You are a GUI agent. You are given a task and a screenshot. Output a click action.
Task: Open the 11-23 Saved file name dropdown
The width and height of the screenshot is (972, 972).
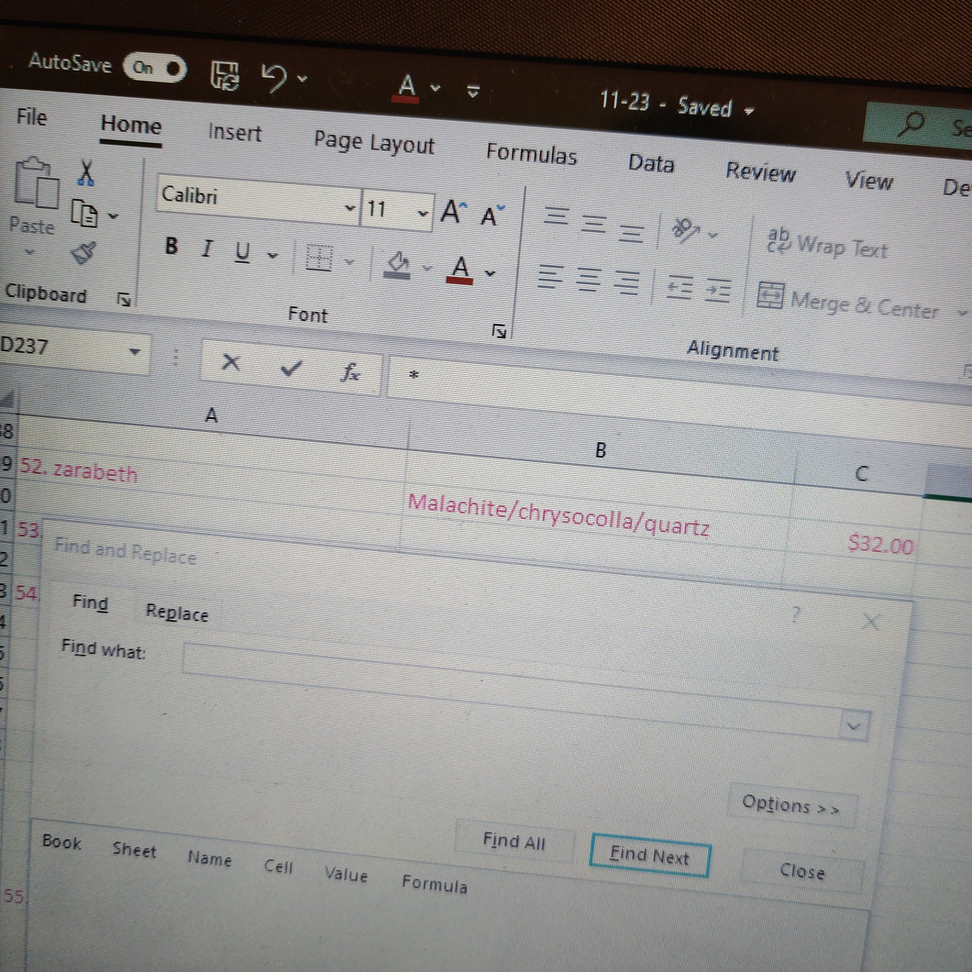(749, 112)
